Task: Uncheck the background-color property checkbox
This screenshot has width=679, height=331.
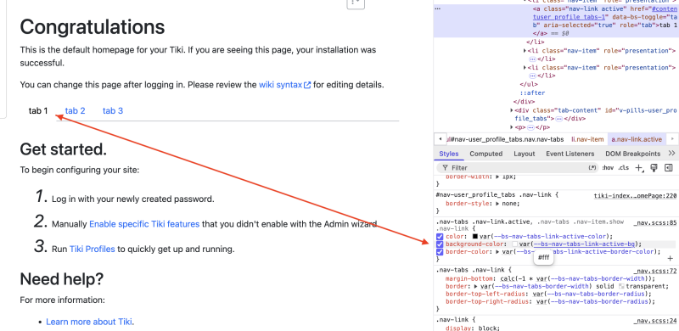Action: click(440, 244)
